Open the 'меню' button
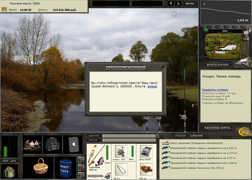 [x=190, y=3]
